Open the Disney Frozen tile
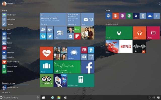 [x=60, y=80]
